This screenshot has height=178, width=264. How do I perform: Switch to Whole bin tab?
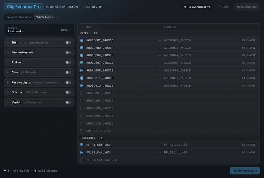point(45,17)
